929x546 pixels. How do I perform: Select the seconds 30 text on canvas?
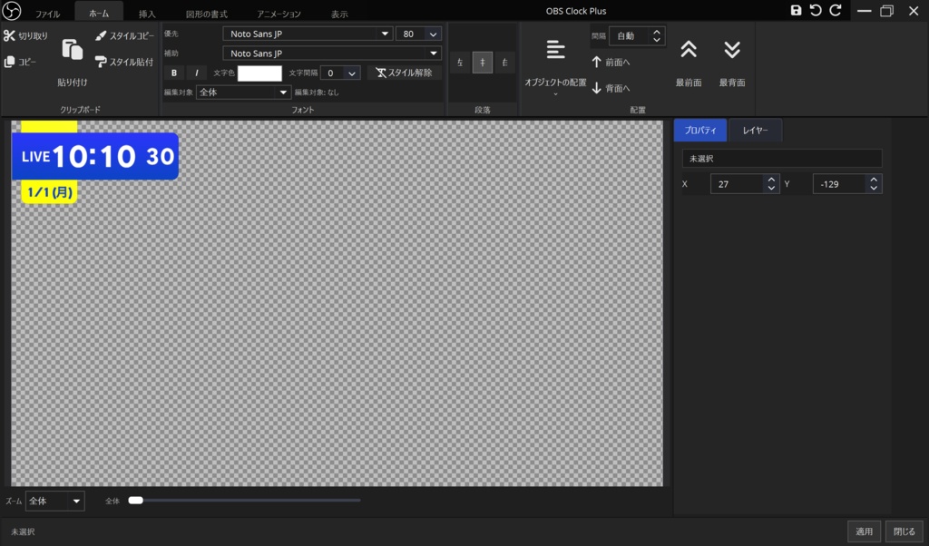pyautogui.click(x=160, y=157)
